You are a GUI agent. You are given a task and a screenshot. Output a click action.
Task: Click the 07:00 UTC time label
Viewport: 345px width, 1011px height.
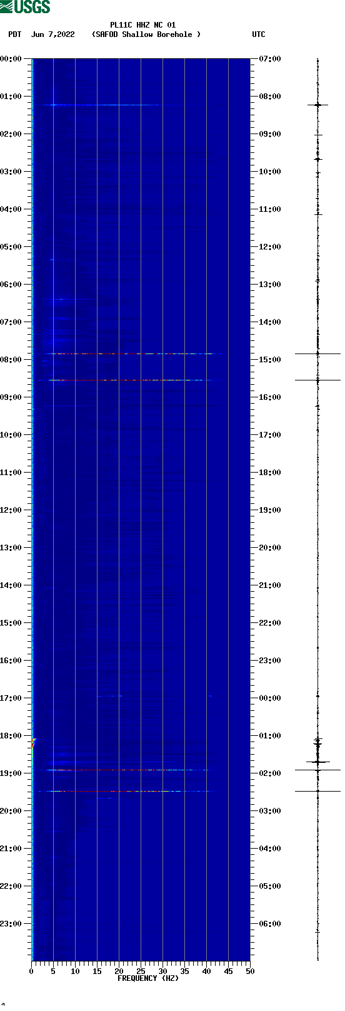tap(270, 59)
